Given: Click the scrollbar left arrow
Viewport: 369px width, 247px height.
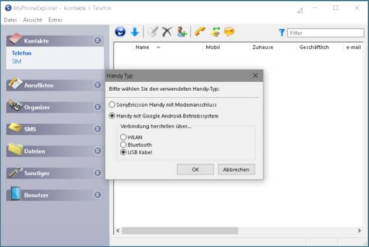Looking at the screenshot, I should pos(118,230).
